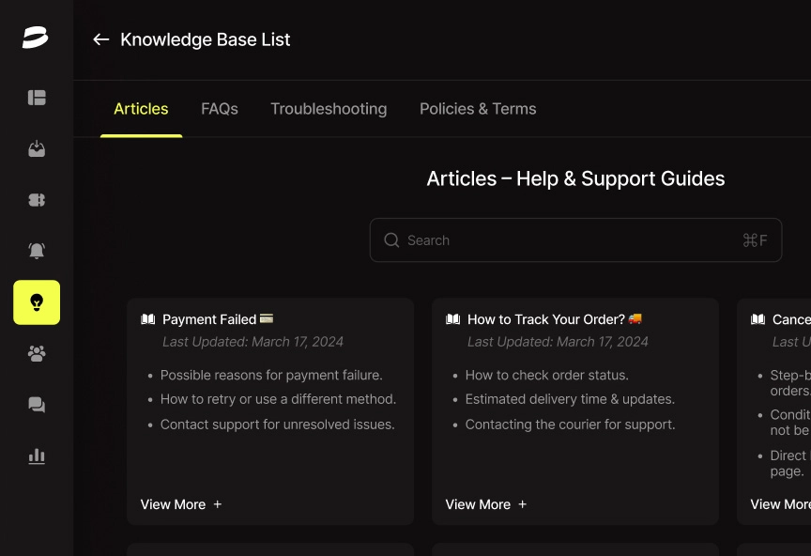Expand View More on the third article card
Viewport: 811px width, 556px height.
coord(779,504)
